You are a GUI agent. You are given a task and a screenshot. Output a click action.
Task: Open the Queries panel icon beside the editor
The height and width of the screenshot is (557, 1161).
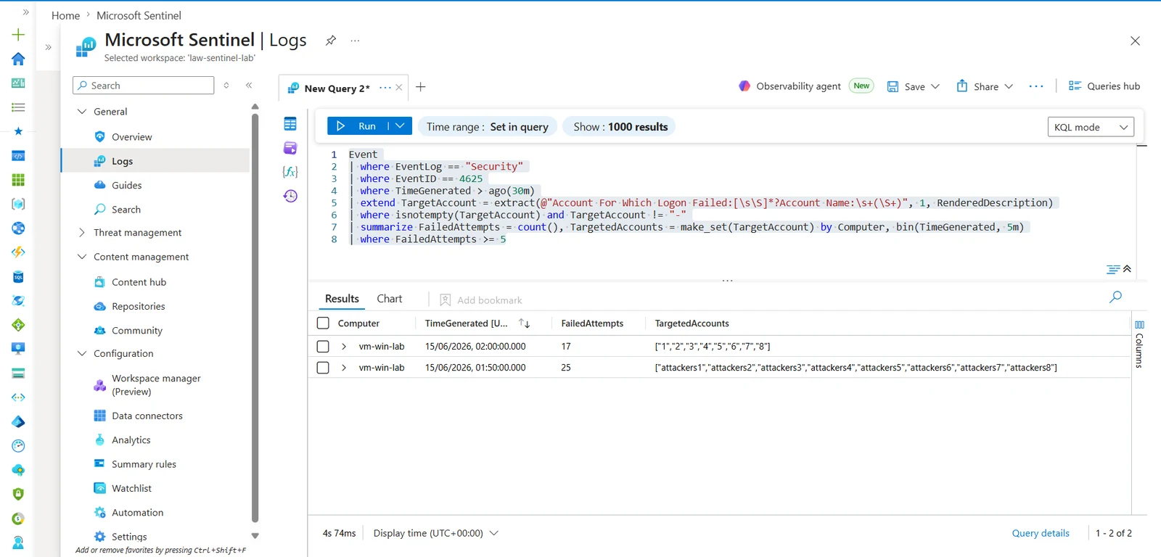pos(290,148)
